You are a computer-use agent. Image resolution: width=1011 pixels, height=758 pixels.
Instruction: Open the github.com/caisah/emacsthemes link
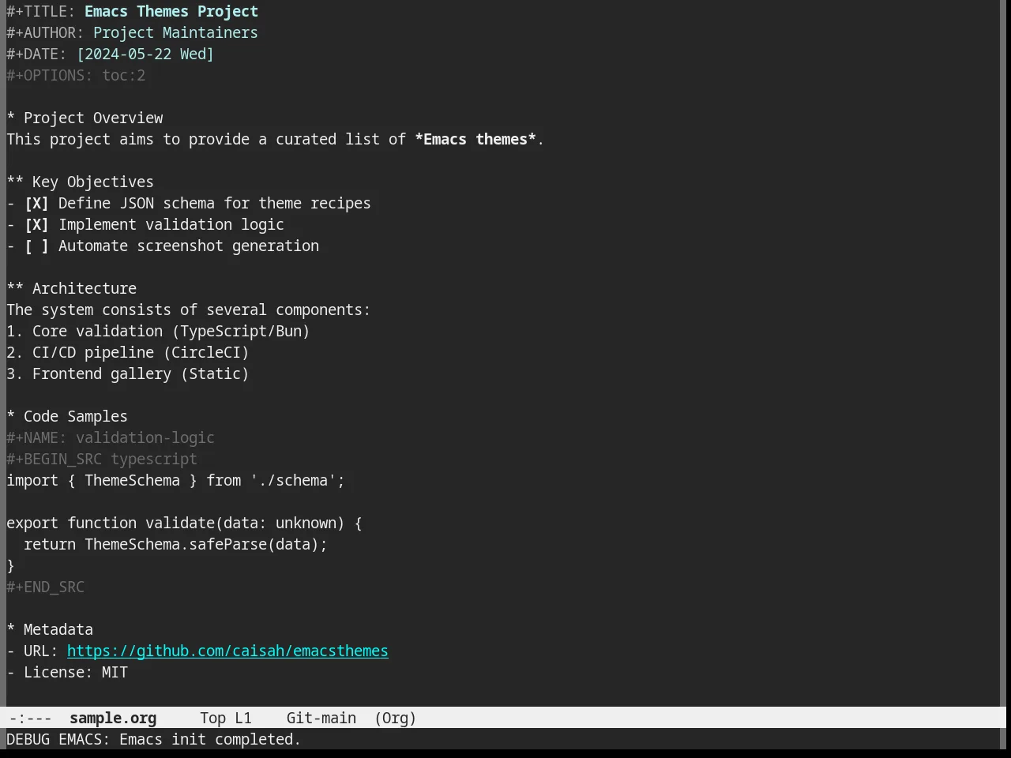pos(227,651)
